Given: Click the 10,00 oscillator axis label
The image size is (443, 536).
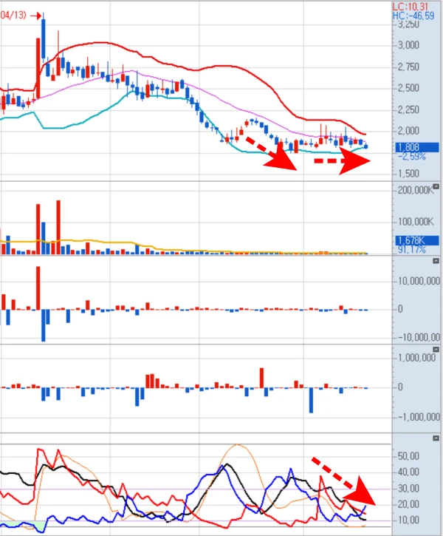Looking at the screenshot, I should pyautogui.click(x=408, y=520).
